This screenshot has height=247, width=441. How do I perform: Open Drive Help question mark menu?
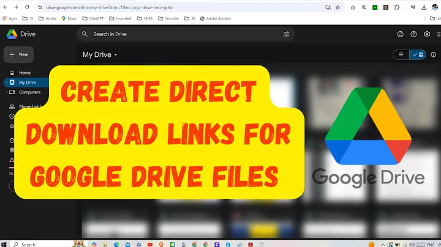413,34
